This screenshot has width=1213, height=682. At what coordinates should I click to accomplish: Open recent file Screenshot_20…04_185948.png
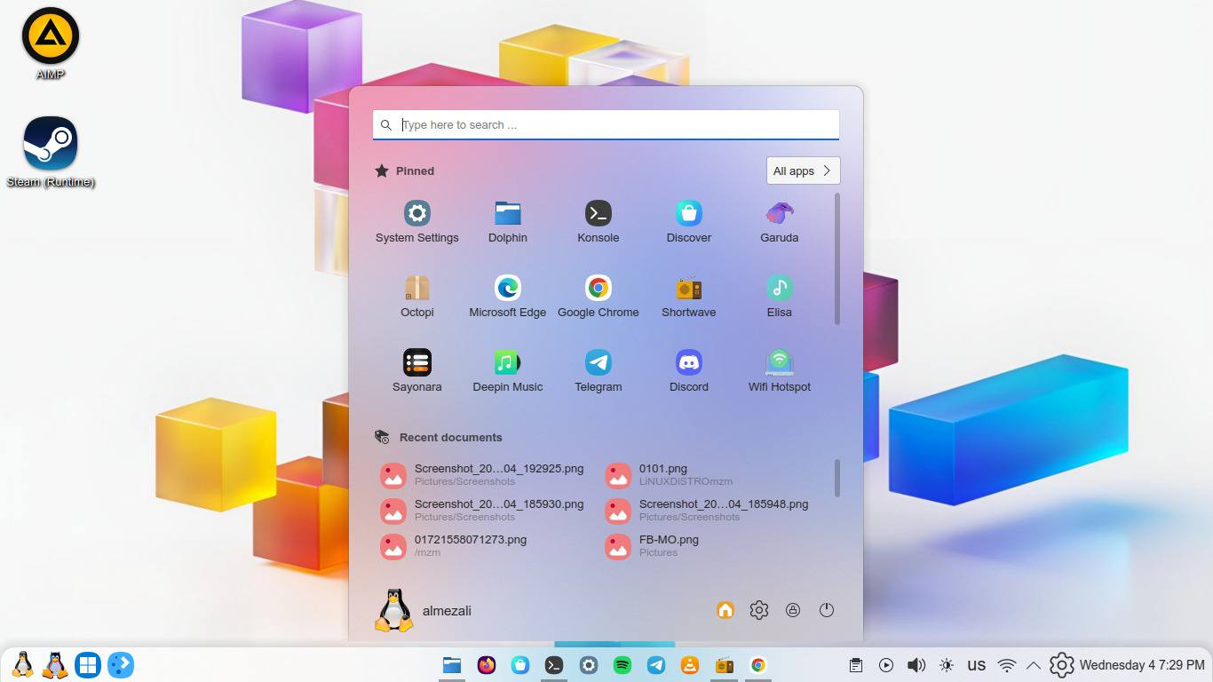(709, 511)
